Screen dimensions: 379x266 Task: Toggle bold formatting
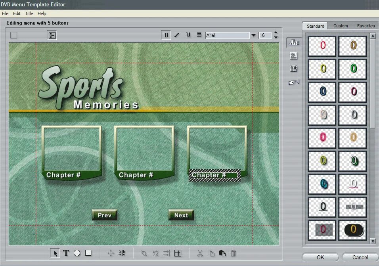[166, 35]
